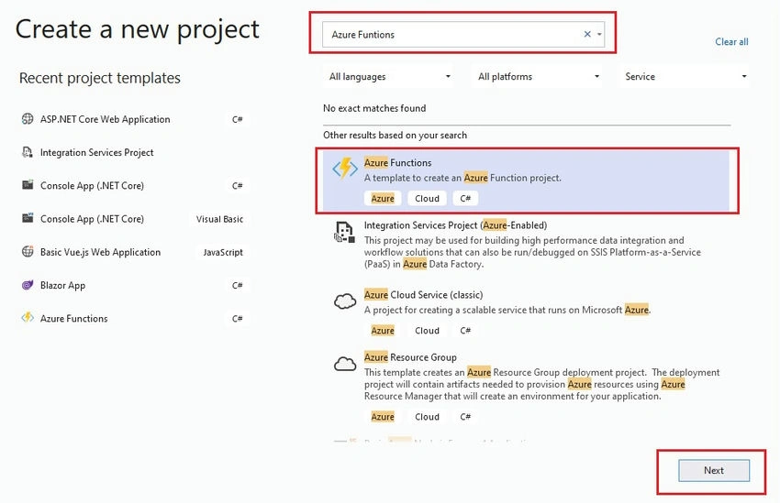Image resolution: width=780 pixels, height=503 pixels.
Task: Expand the Service project type dropdown
Action: pyautogui.click(x=685, y=76)
